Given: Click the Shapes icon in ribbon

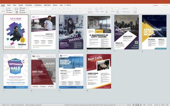Looking at the screenshot, I should [x=102, y=9].
